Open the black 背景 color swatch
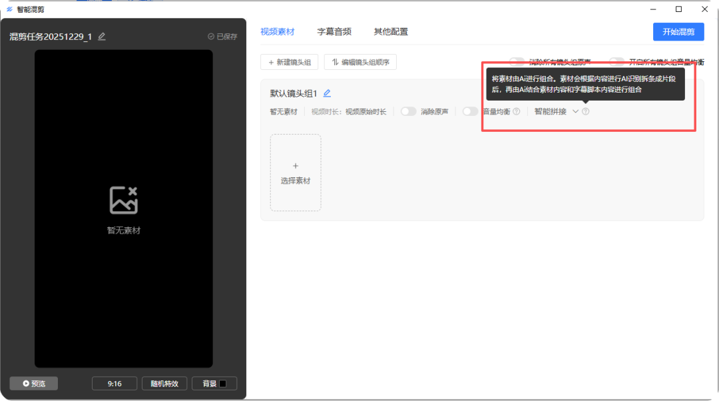 coord(223,384)
